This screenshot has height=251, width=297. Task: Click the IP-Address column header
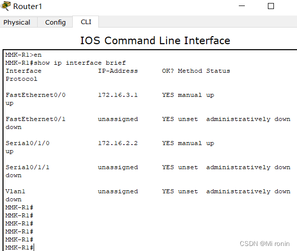click(118, 71)
